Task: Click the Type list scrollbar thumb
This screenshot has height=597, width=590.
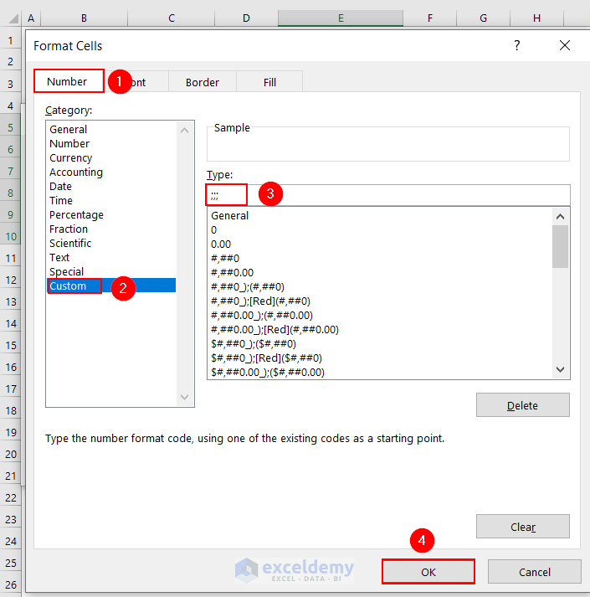Action: (560, 247)
